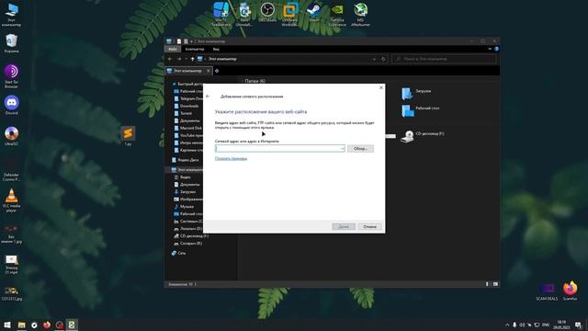Open the Revo Uninstaller desktop shortcut

pos(244,15)
